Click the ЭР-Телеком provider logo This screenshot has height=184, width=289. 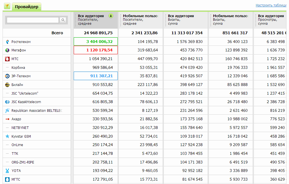click(7, 76)
